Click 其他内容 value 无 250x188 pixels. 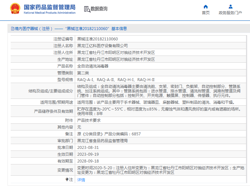pos(79,127)
